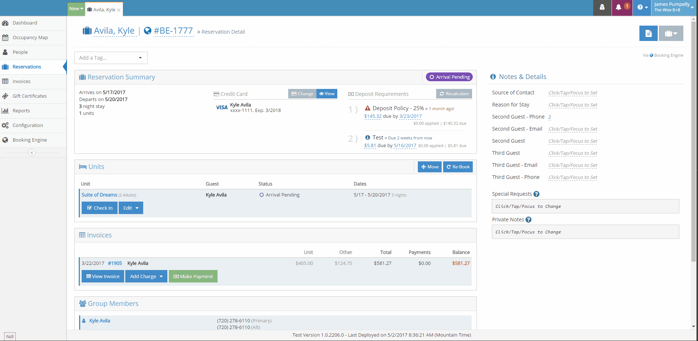Open the grey suitcase actions dropdown
The height and width of the screenshot is (341, 698).
click(x=671, y=33)
